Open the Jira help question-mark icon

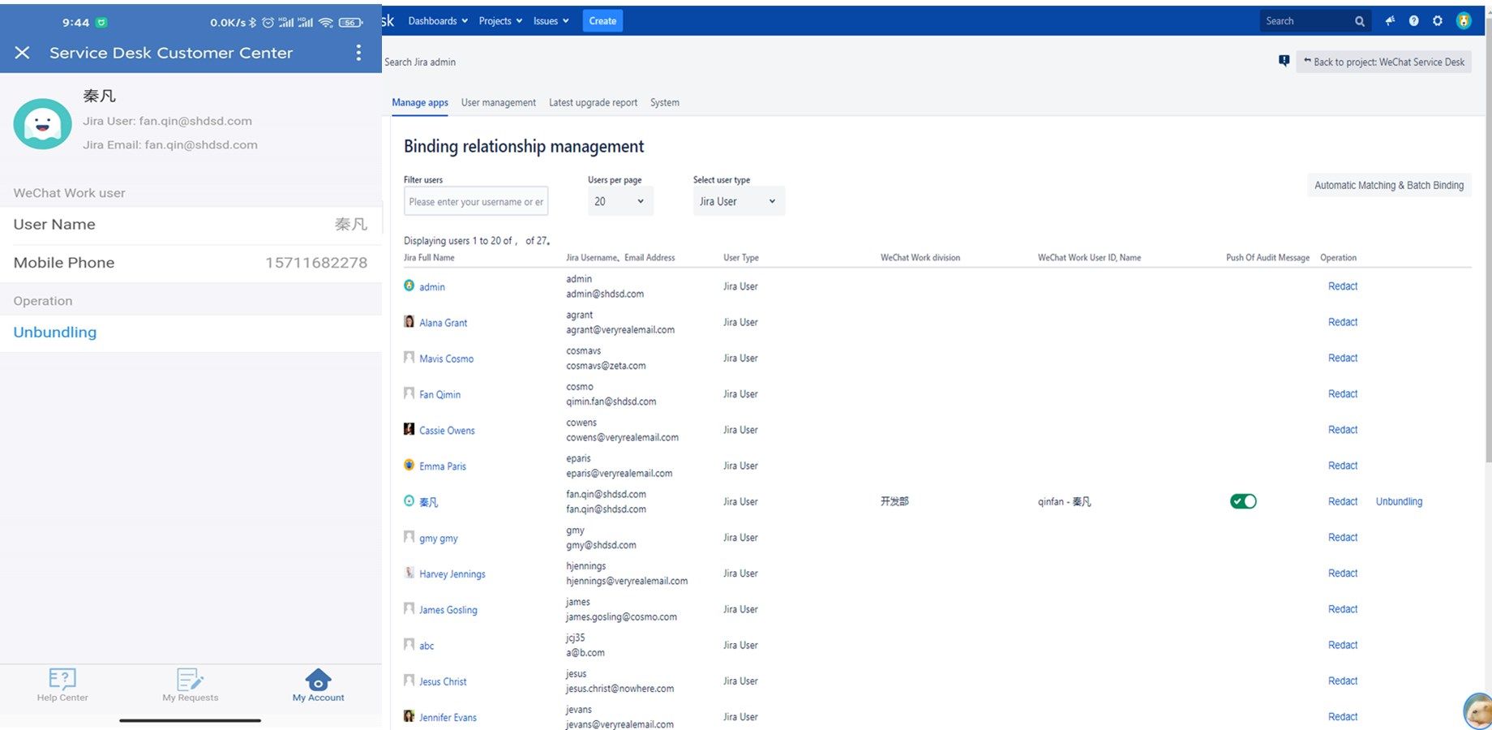1413,21
